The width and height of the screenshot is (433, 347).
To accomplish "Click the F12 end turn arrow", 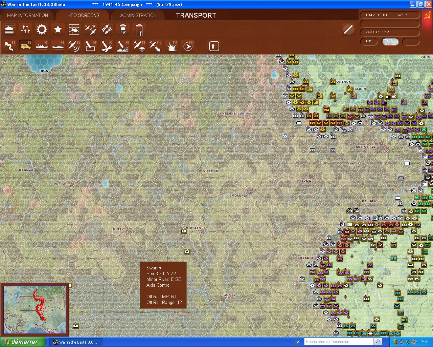I will 188,46.
